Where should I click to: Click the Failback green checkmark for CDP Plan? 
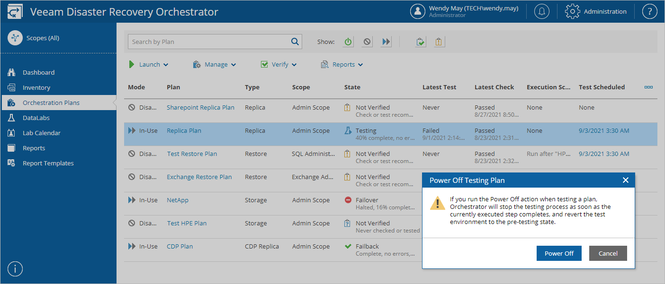coord(348,246)
